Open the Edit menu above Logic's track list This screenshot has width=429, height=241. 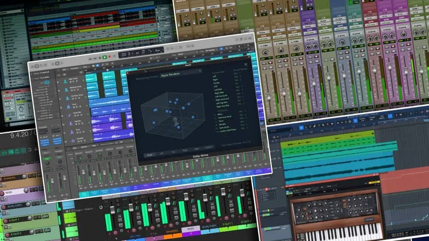tap(64, 69)
